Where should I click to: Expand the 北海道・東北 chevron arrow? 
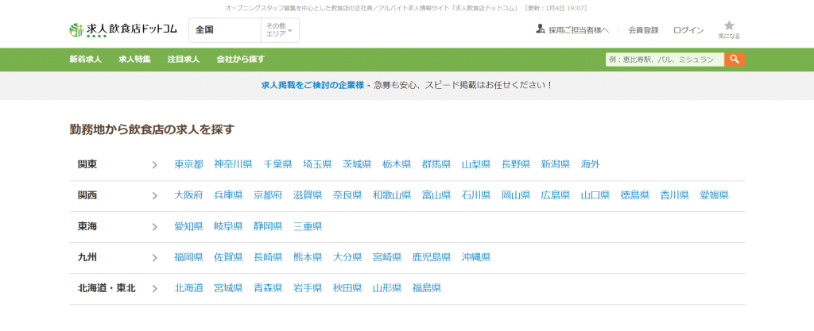tap(155, 289)
